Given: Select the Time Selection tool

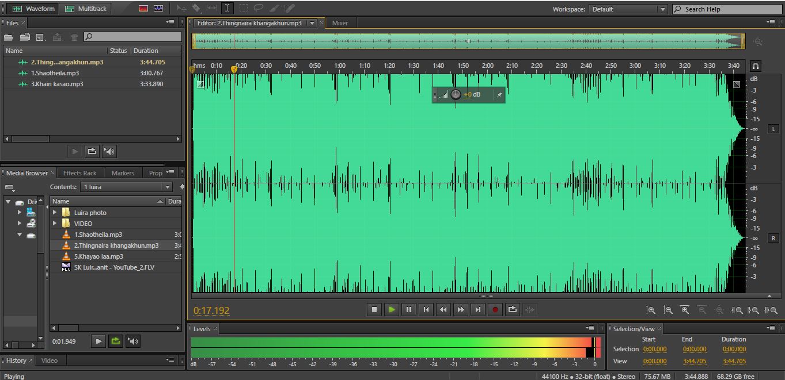Looking at the screenshot, I should (227, 9).
